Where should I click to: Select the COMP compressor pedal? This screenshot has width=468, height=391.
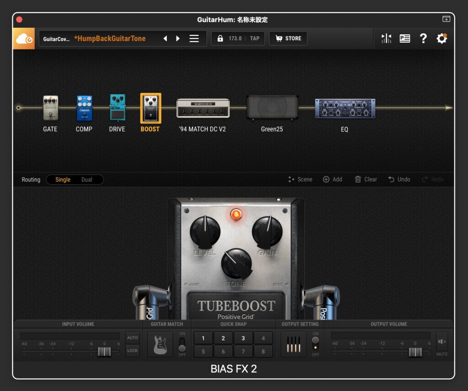point(85,108)
